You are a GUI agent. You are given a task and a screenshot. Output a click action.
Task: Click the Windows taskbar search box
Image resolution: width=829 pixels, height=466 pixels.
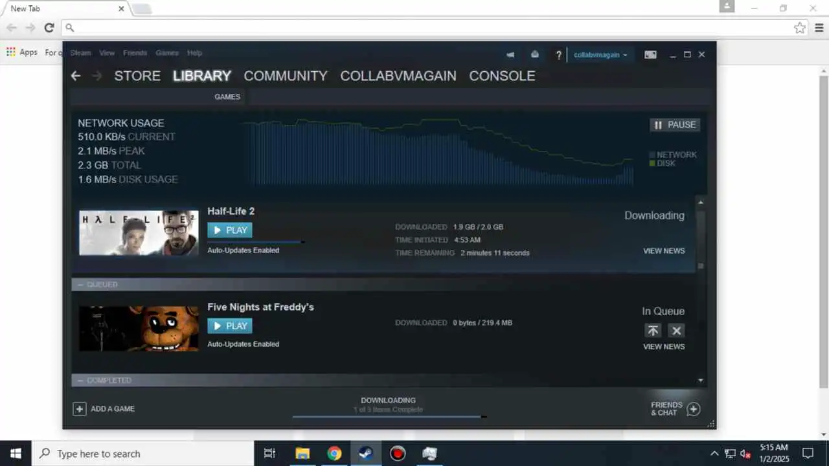[142, 453]
